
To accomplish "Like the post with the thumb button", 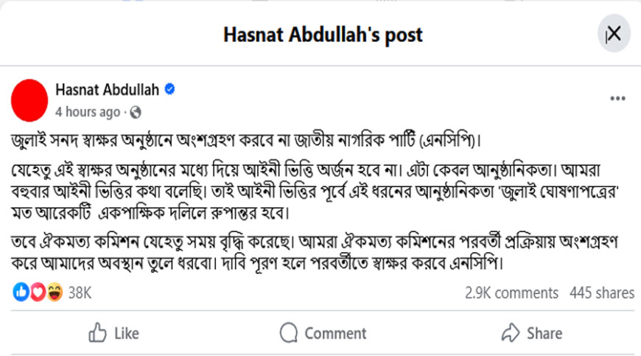I will (114, 333).
